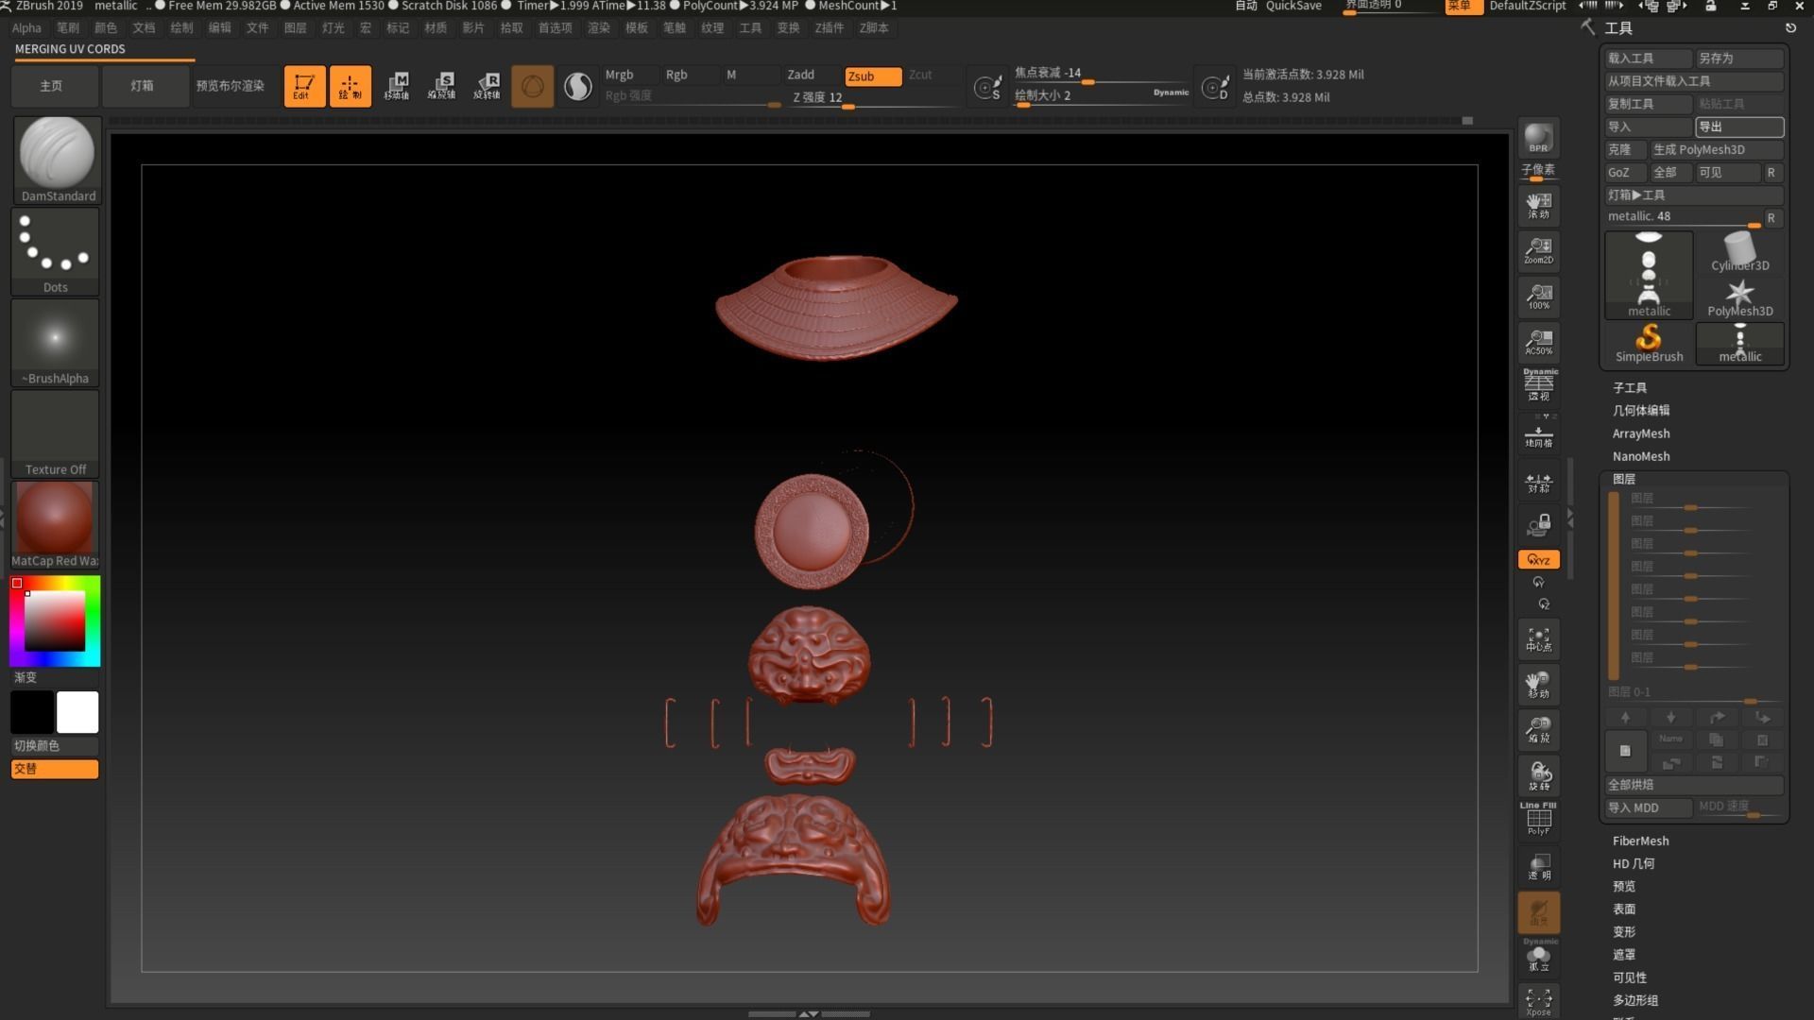Click the AC50% half-size zoom icon

(x=1538, y=341)
